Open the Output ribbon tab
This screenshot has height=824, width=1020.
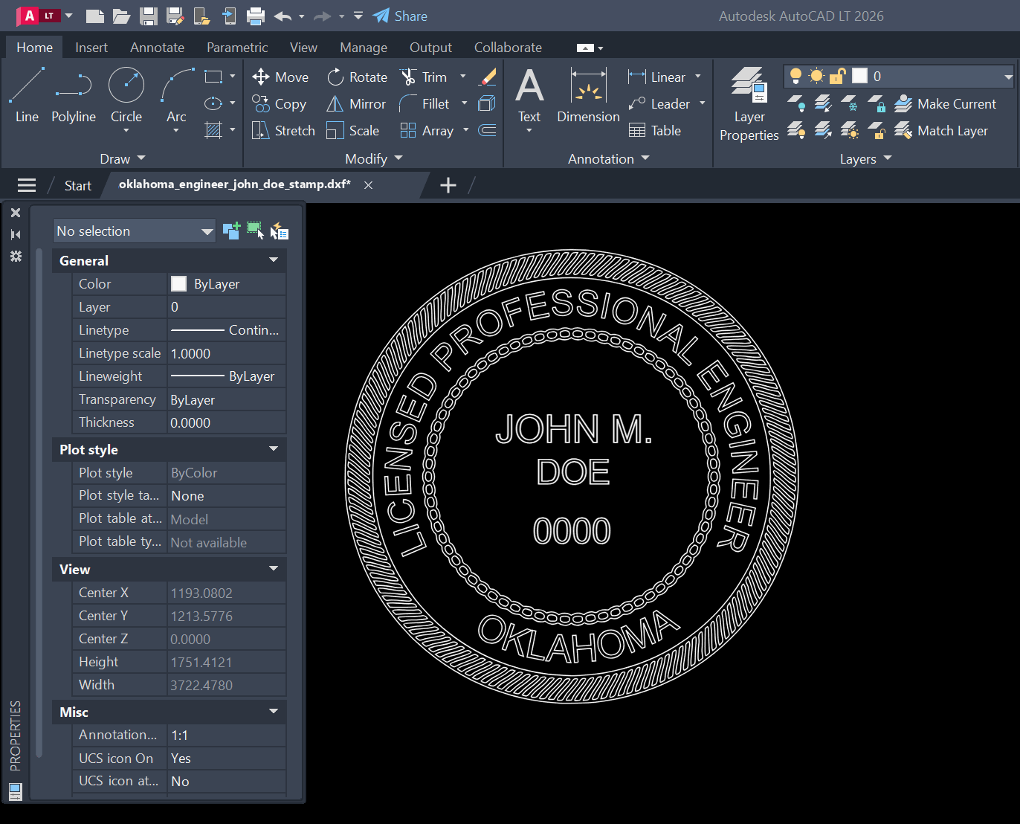(x=430, y=47)
